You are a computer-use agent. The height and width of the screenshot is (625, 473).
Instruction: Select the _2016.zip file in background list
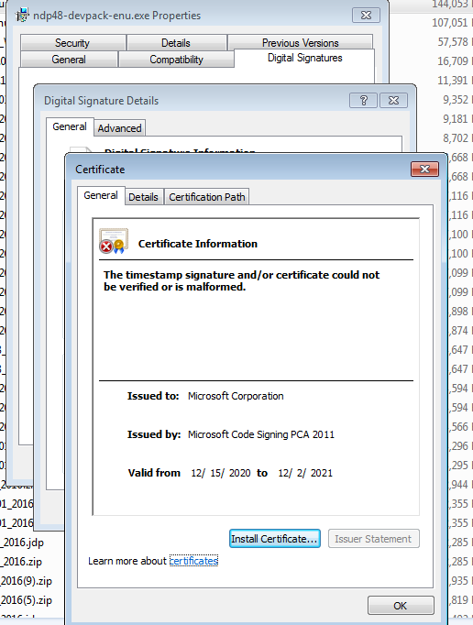tap(21, 562)
